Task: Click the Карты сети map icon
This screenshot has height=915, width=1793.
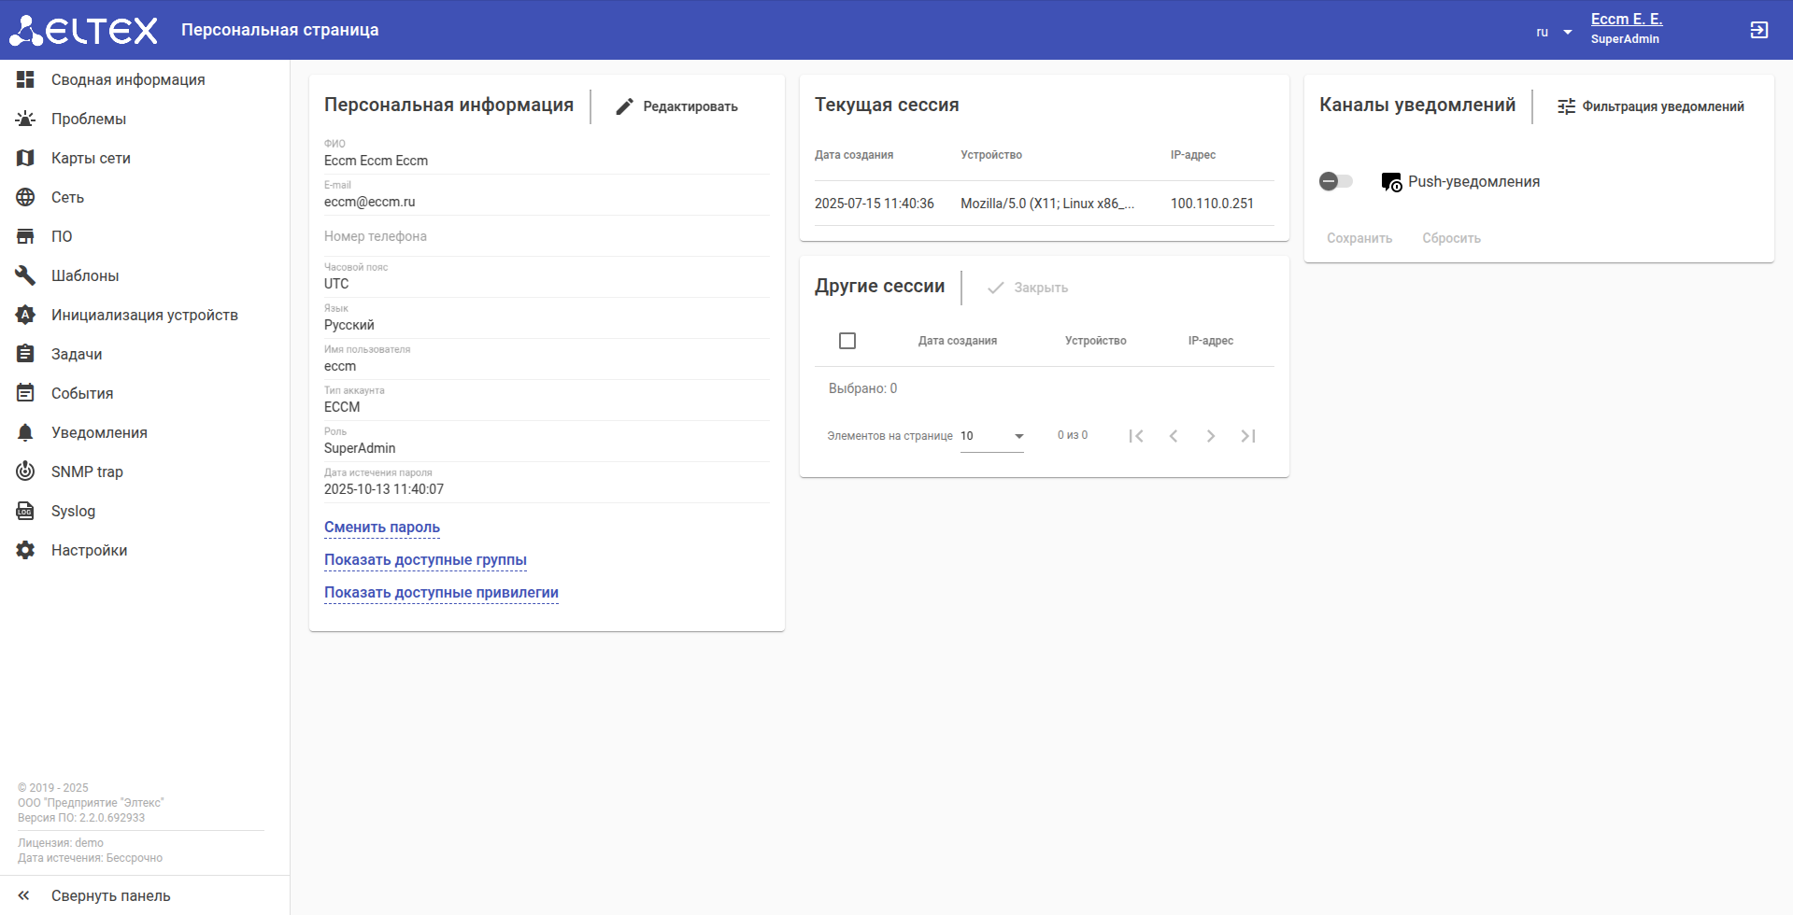Action: point(25,158)
